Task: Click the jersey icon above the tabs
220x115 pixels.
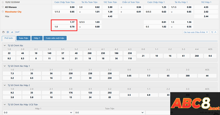Action: click(x=3, y=32)
